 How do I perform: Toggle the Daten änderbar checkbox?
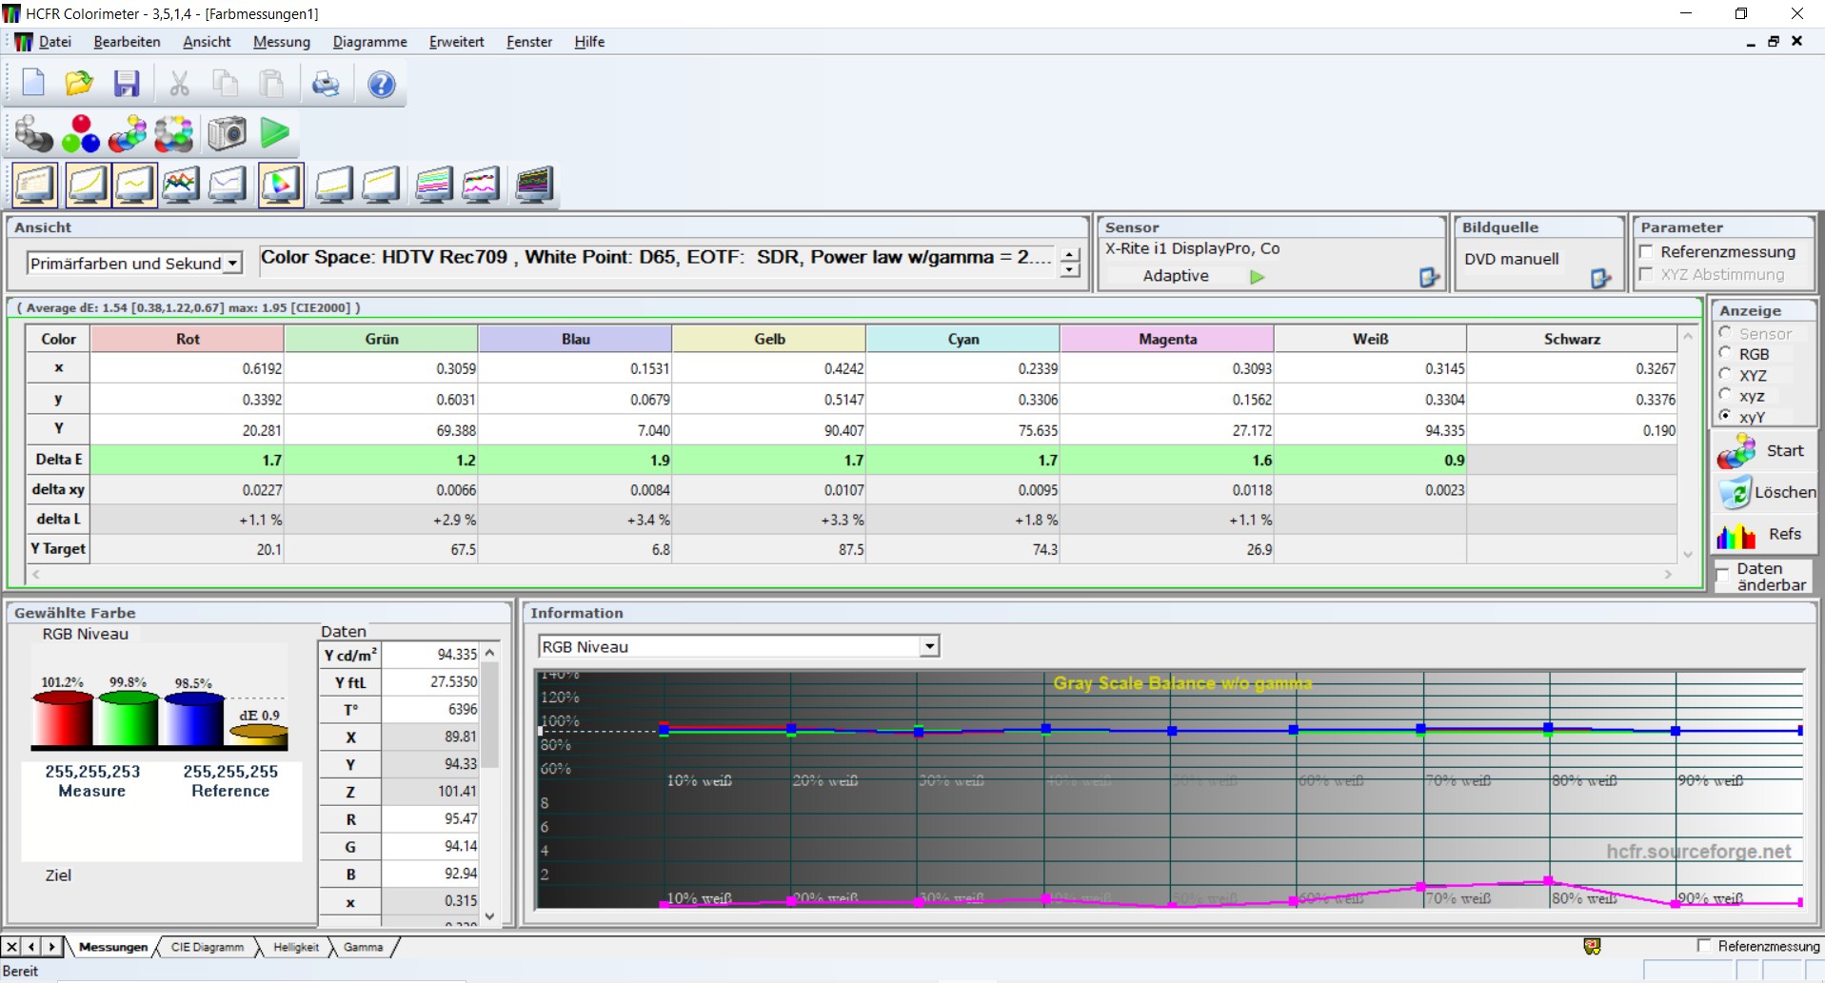(1722, 576)
